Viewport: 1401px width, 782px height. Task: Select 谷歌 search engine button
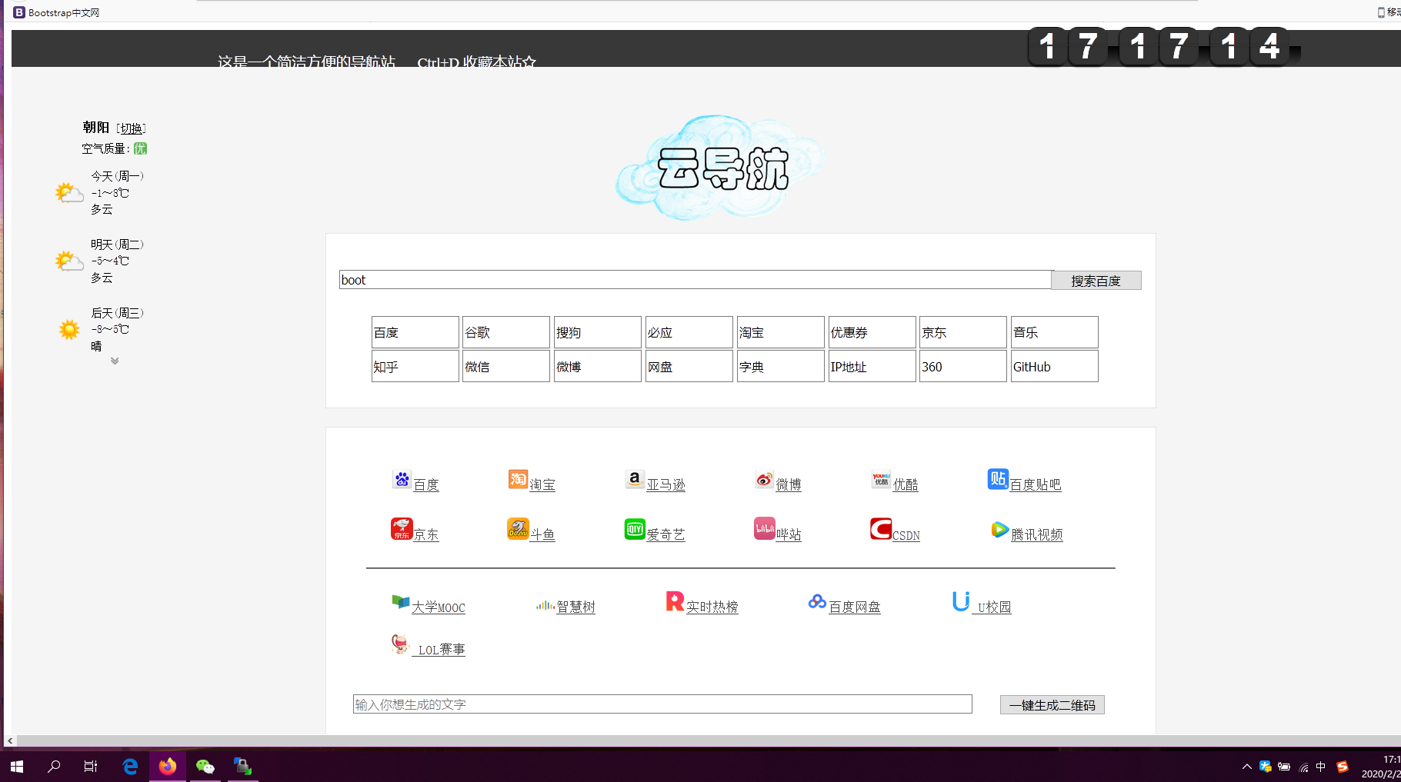coord(506,332)
